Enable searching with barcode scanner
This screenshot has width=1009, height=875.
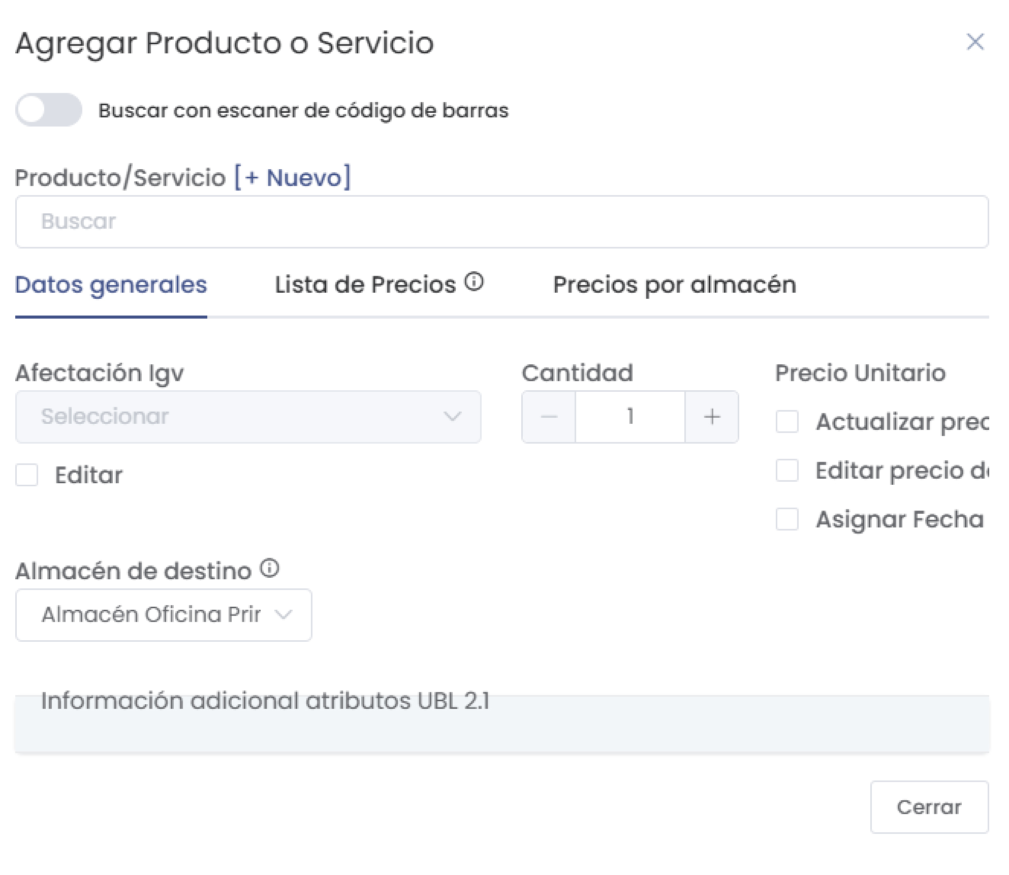tap(49, 109)
